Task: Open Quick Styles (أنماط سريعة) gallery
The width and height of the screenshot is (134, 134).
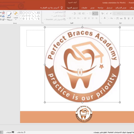Action: click(9, 16)
